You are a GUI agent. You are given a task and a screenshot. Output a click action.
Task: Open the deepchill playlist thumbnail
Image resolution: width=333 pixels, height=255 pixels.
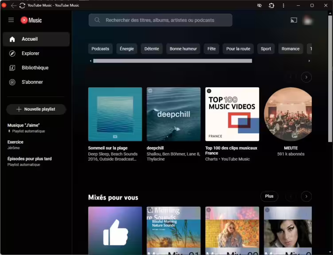[x=174, y=114]
